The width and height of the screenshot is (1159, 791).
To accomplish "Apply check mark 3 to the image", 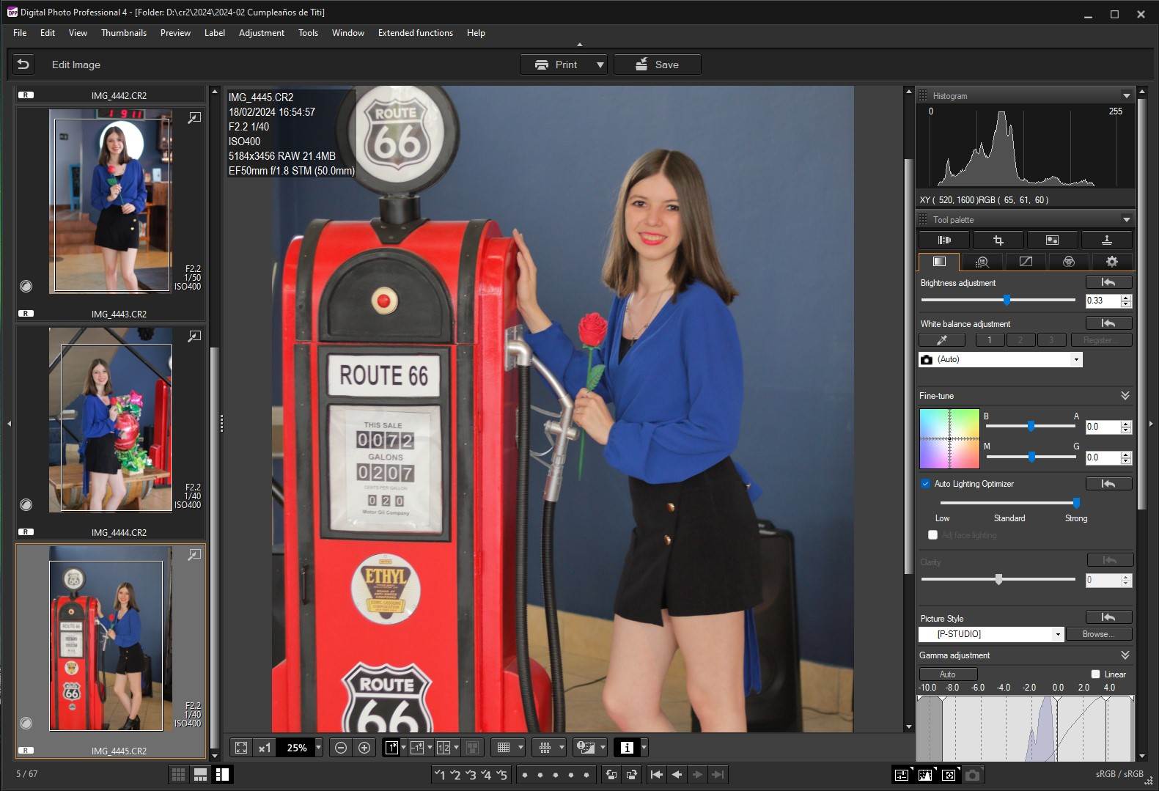I will click(x=471, y=774).
